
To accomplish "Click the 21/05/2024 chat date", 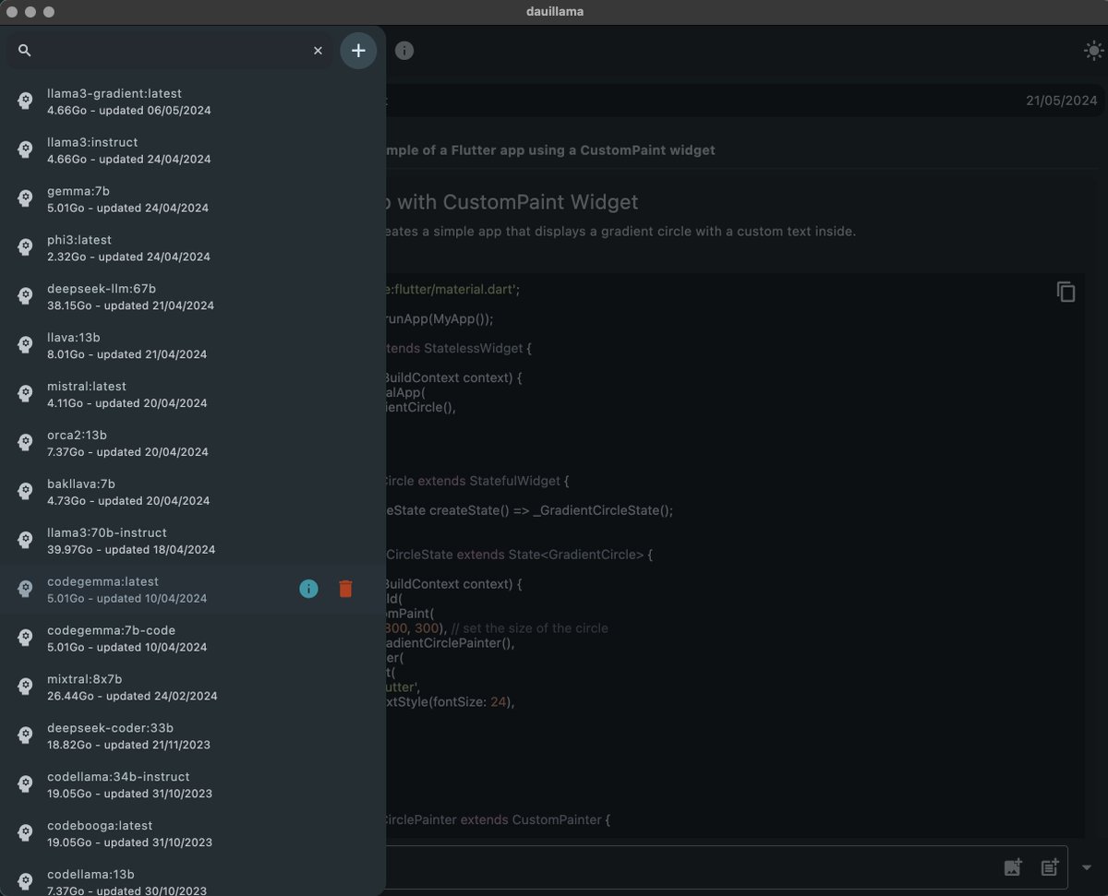I will click(1061, 101).
